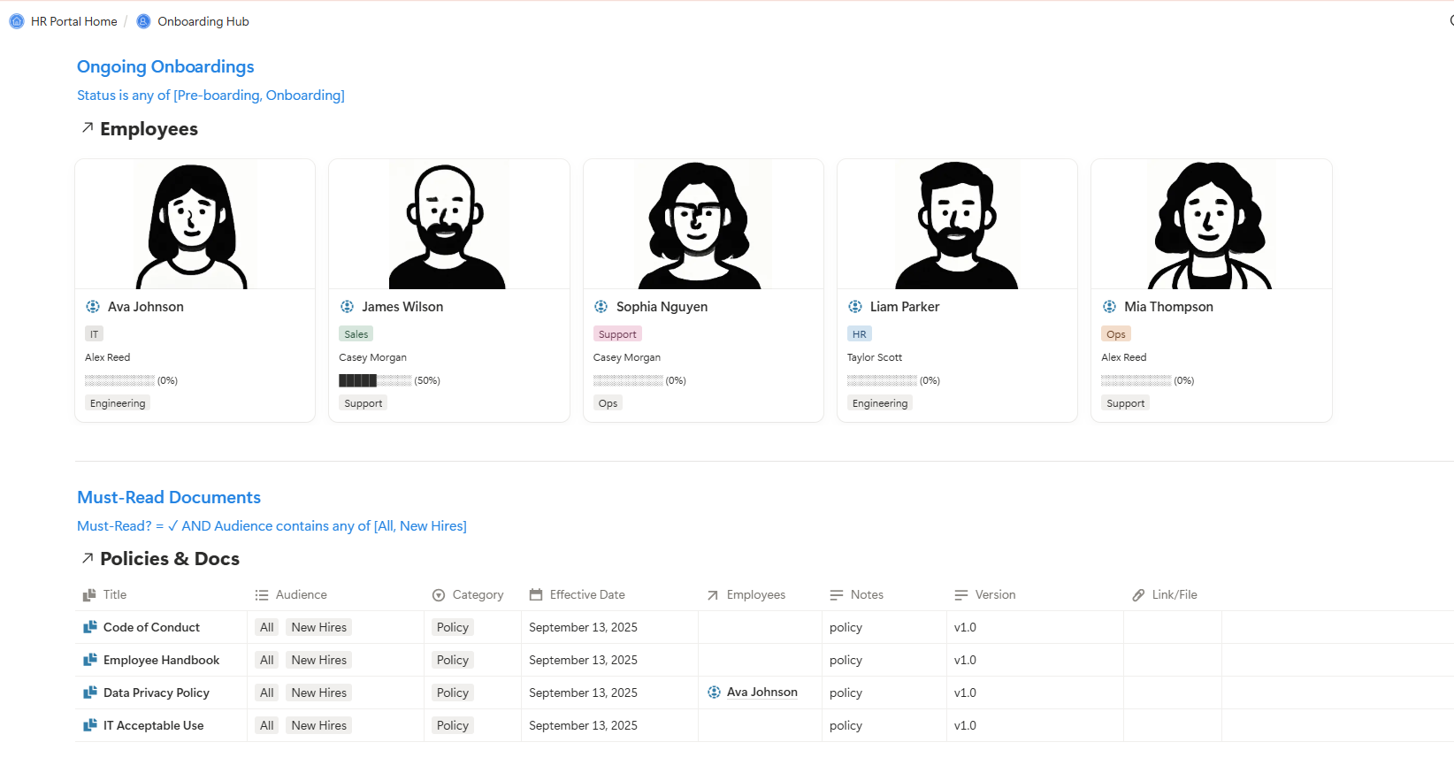Click the page icon beside James Wilson card name
The image size is (1454, 773).
click(x=347, y=307)
